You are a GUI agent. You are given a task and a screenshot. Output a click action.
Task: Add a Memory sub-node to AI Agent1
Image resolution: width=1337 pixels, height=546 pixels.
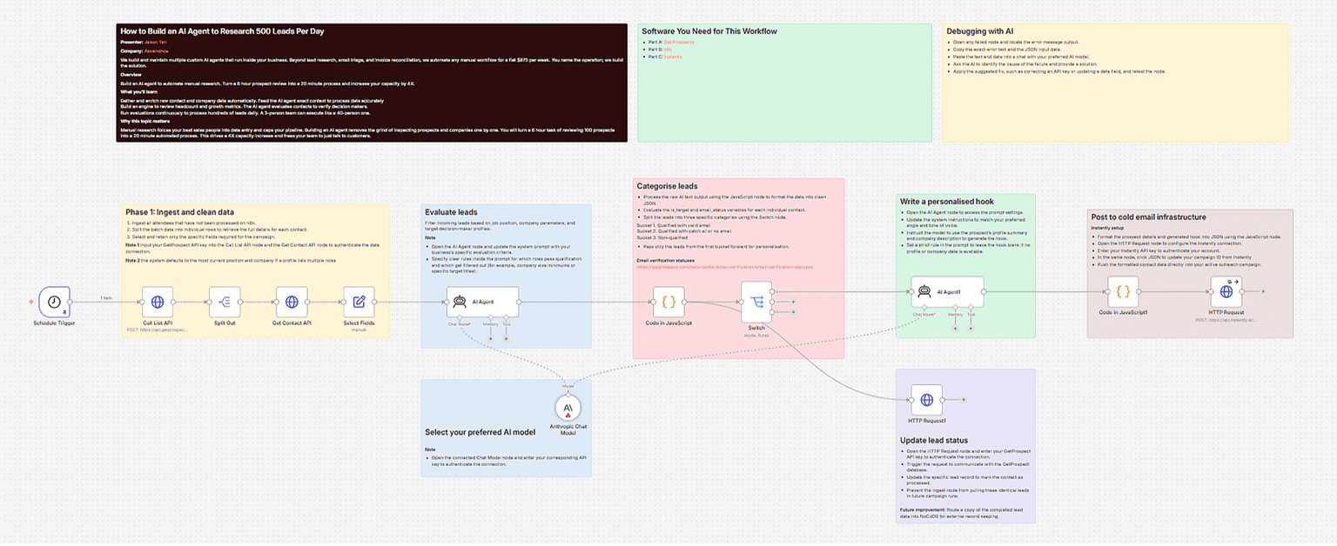point(956,329)
